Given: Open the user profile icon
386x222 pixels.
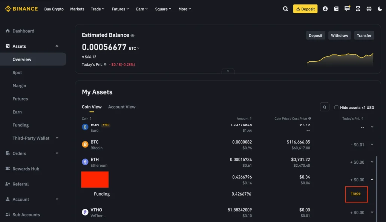Looking at the screenshot, I should (x=325, y=9).
